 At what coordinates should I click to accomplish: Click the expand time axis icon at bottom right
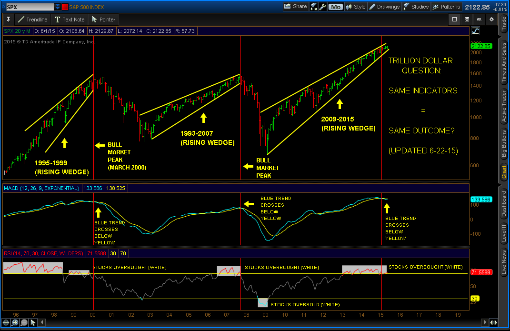(494, 322)
